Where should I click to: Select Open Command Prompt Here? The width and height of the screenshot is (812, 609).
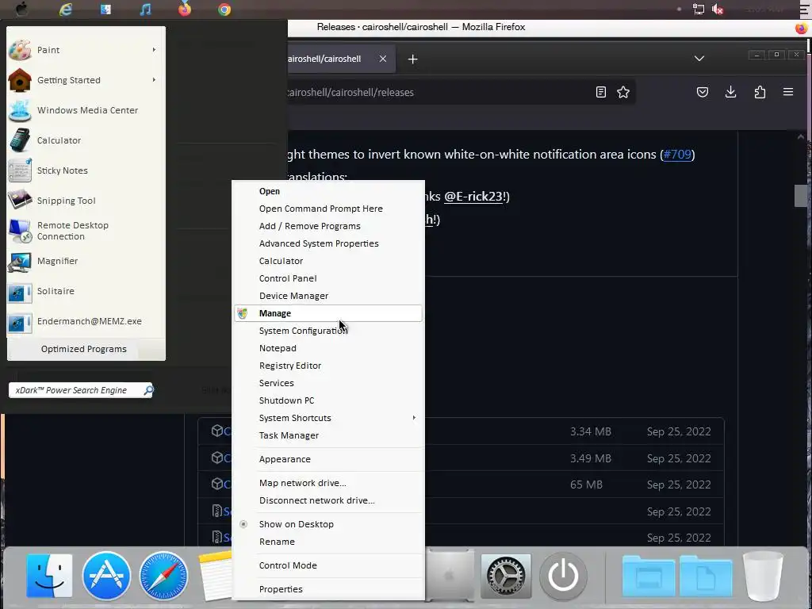point(327,209)
